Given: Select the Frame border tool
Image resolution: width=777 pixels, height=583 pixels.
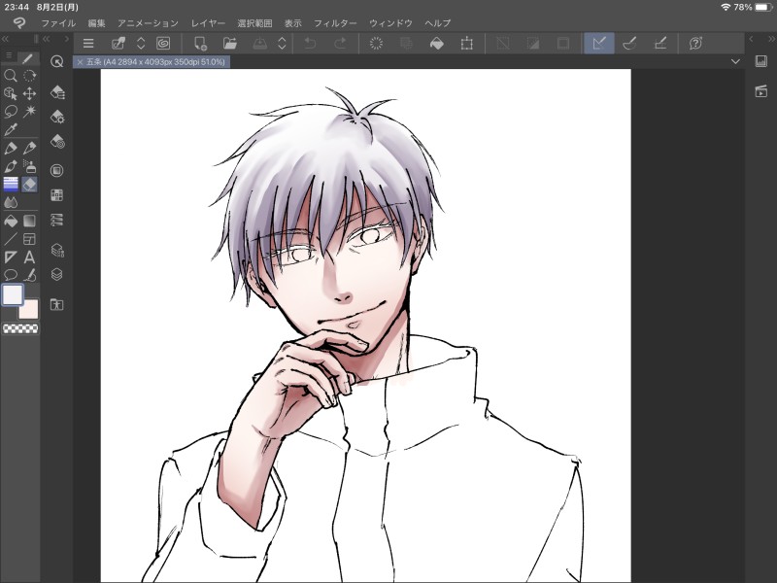Looking at the screenshot, I should 30,239.
